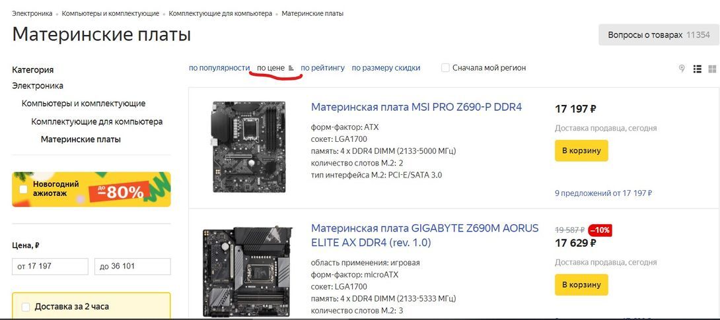720x320 pixels.
Task: Add MSI PRO Z690-P to cart
Action: tap(581, 150)
